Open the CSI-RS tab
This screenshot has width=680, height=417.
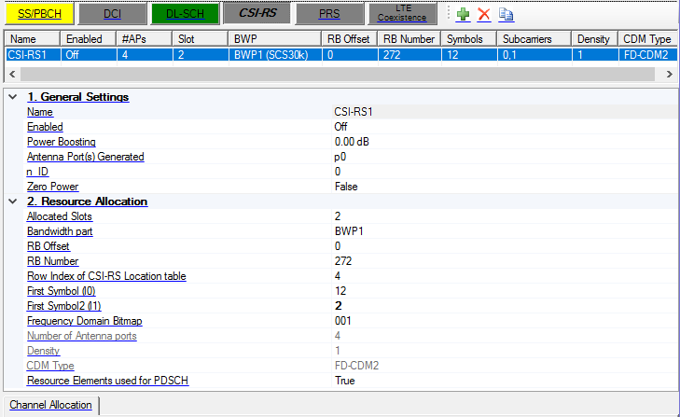[257, 13]
